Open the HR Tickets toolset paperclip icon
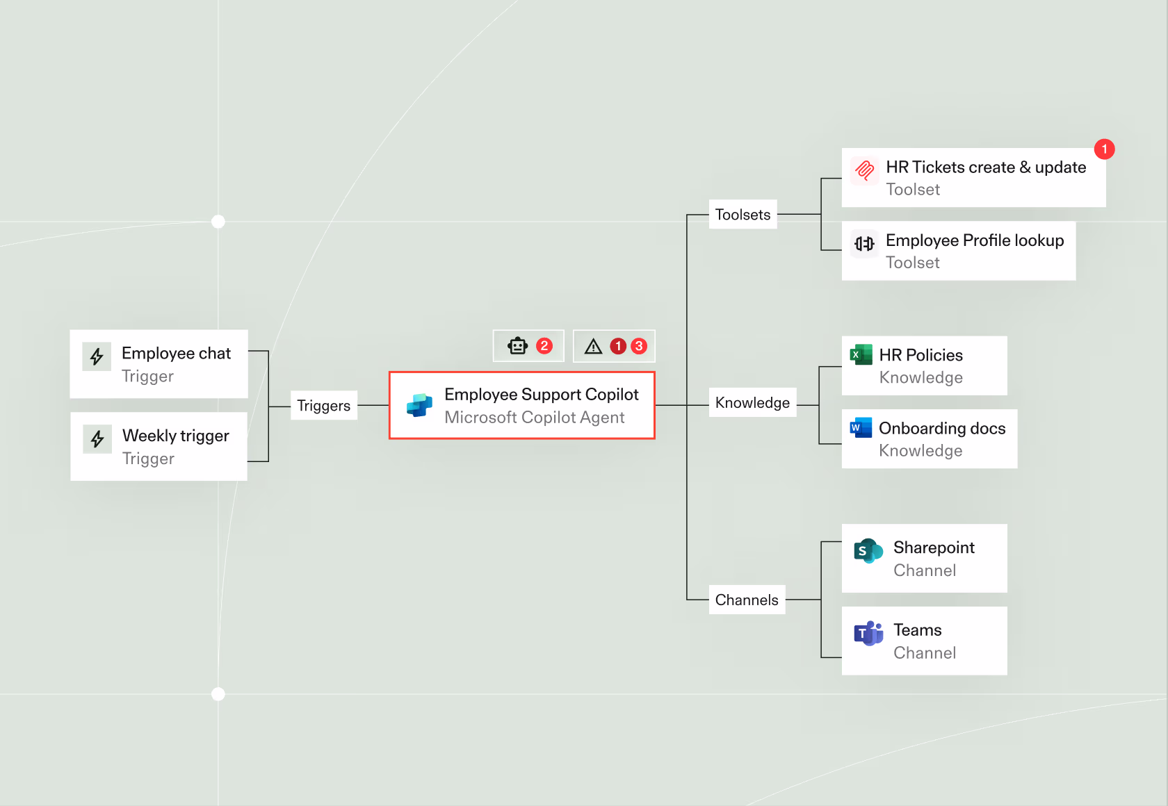Viewport: 1168px width, 806px height. (865, 170)
